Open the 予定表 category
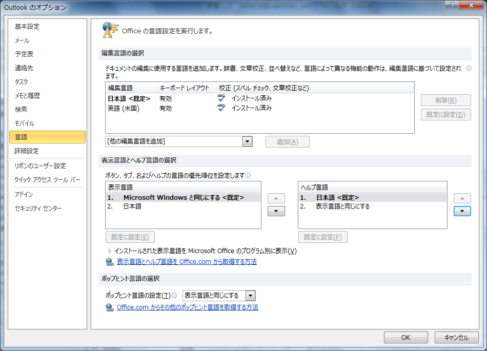487x351 pixels. (x=47, y=54)
